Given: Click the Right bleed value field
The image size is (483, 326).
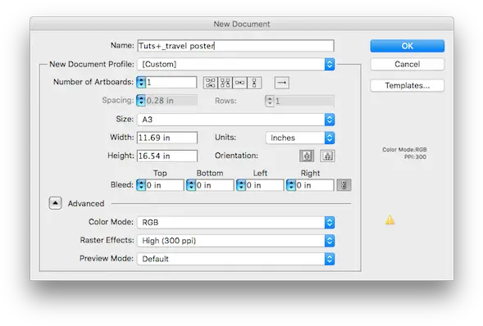Looking at the screenshot, I should tap(315, 185).
